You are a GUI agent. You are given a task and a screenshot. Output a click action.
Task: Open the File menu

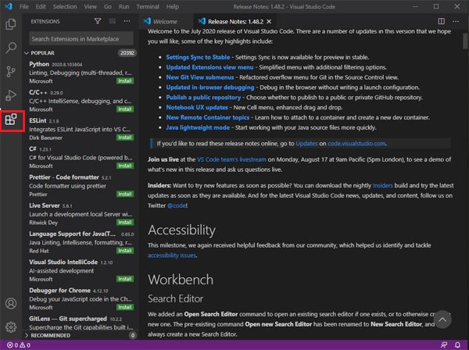pos(24,6)
